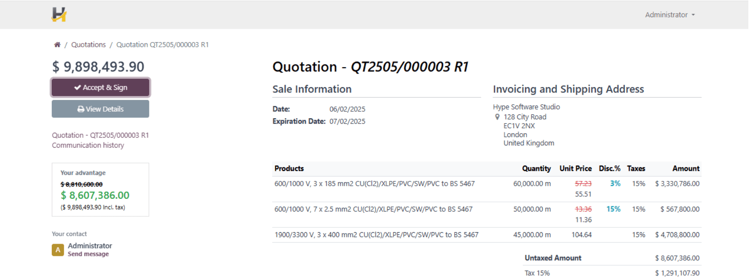Viewport: 751px width, 280px height.
Task: Open the Administrator user dropdown
Action: pos(670,15)
